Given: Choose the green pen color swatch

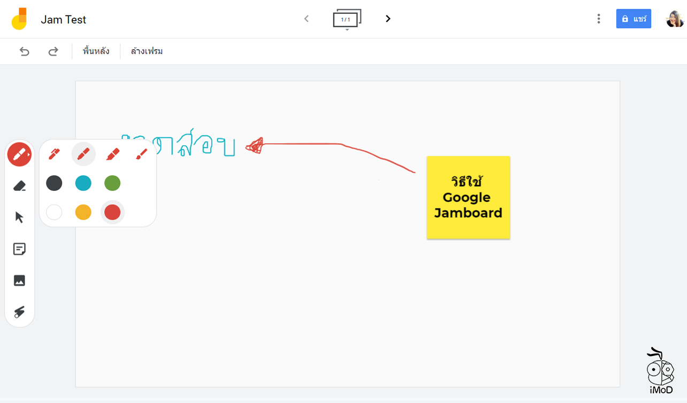Looking at the screenshot, I should point(112,183).
